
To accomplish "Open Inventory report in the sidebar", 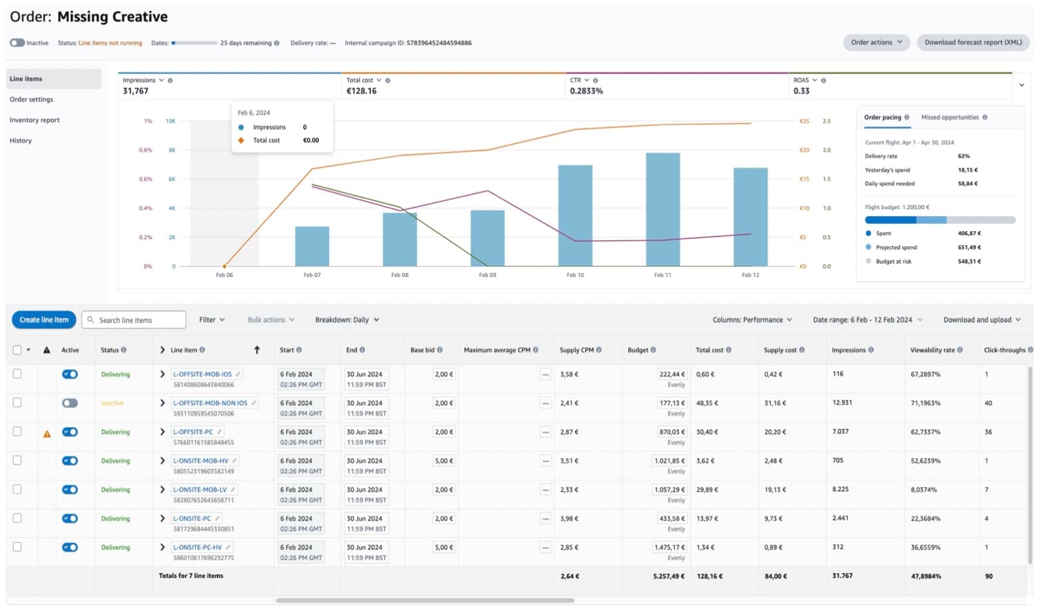I will 35,120.
